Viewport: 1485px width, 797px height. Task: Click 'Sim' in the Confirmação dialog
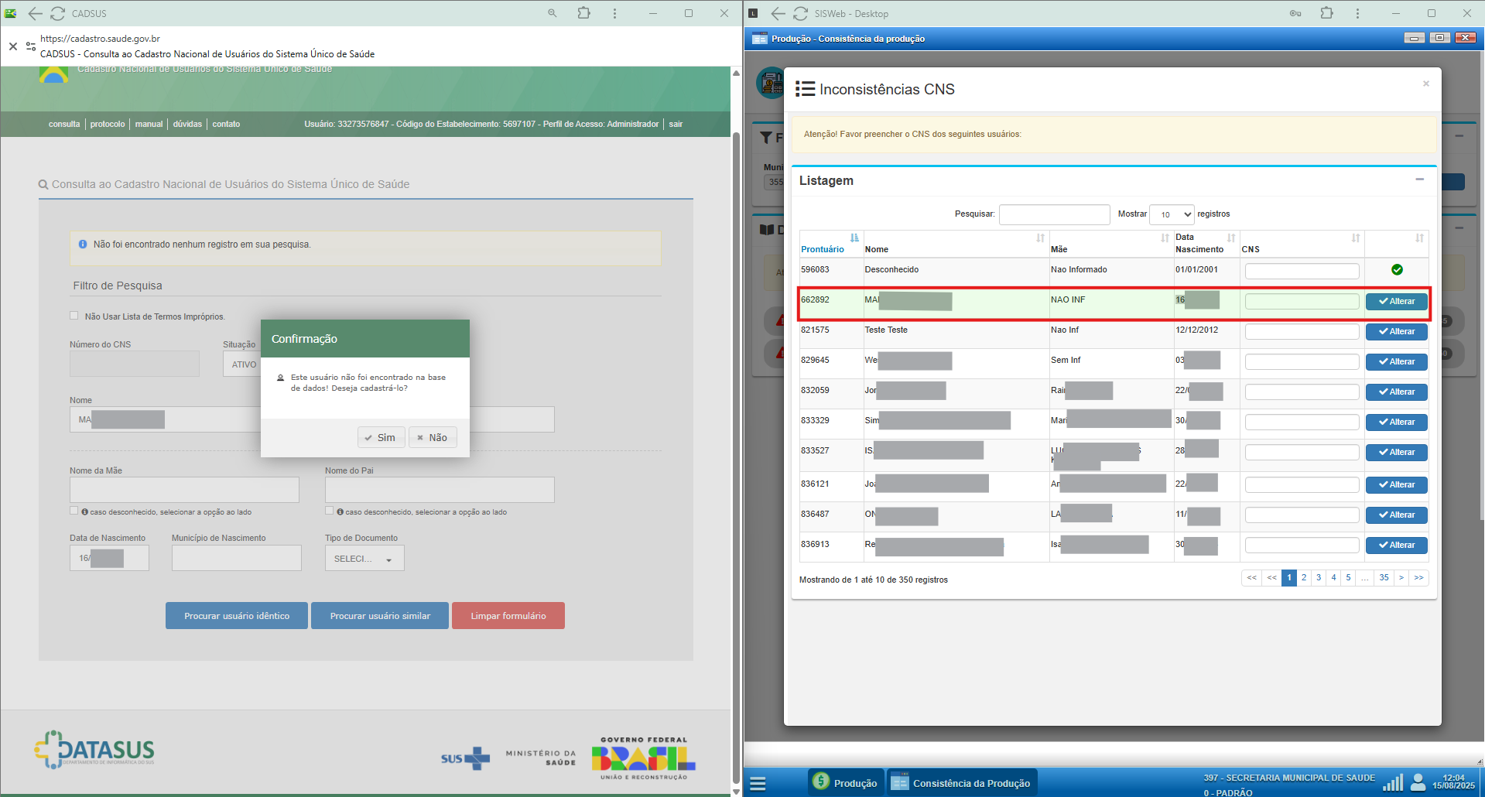380,438
